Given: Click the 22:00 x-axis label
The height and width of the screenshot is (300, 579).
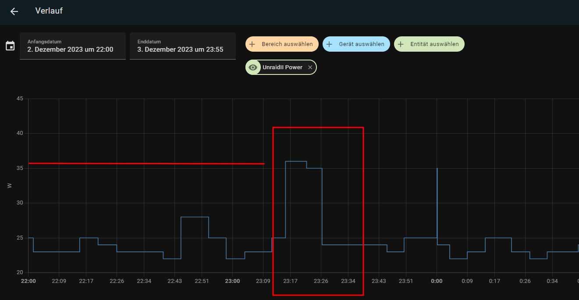Looking at the screenshot, I should coord(28,281).
